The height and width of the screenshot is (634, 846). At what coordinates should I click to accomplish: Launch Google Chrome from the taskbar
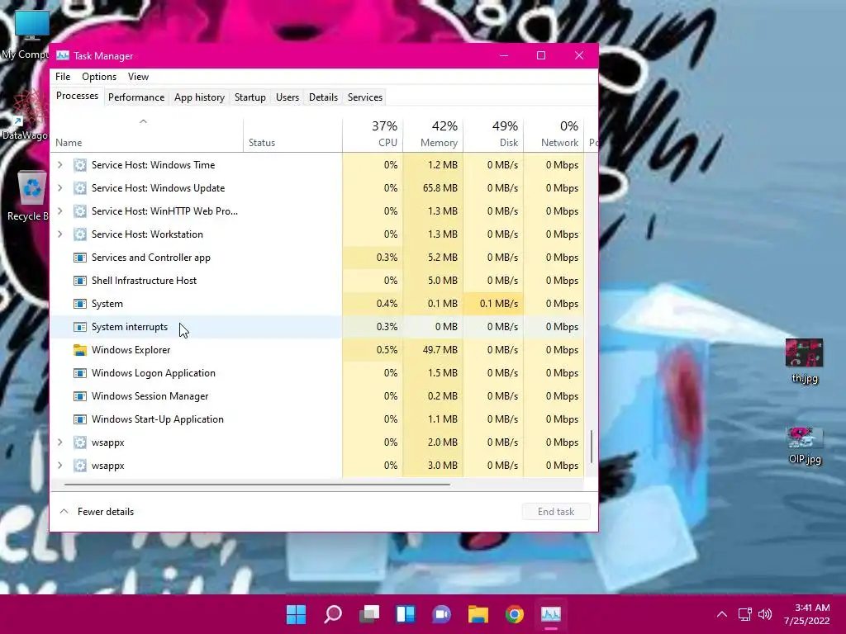coord(515,614)
